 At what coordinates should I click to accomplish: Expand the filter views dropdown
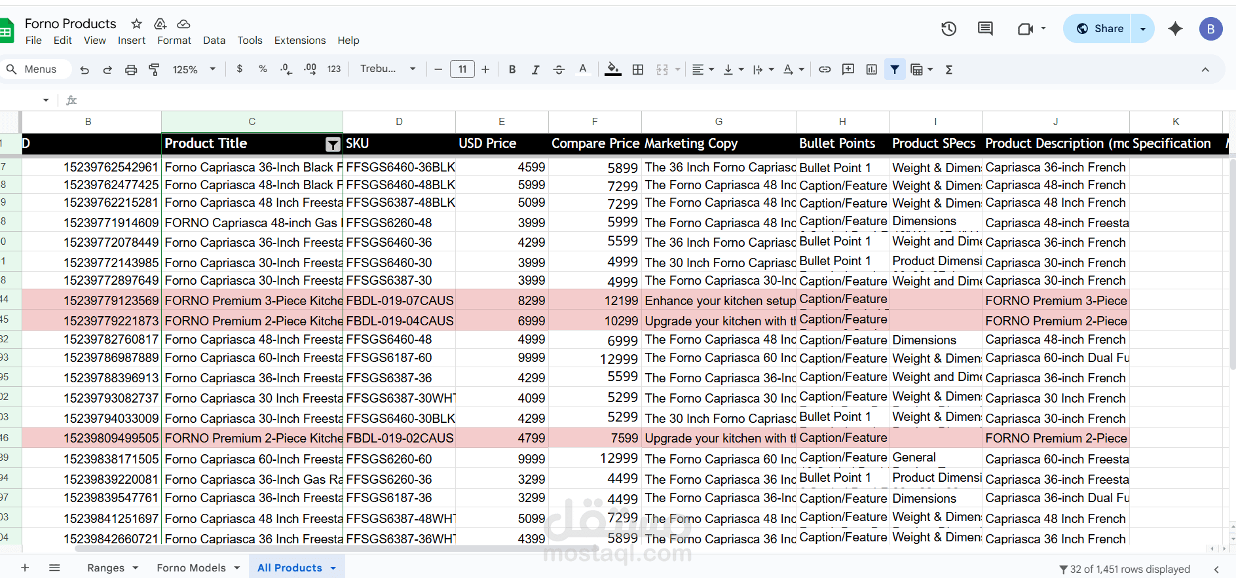coord(929,69)
